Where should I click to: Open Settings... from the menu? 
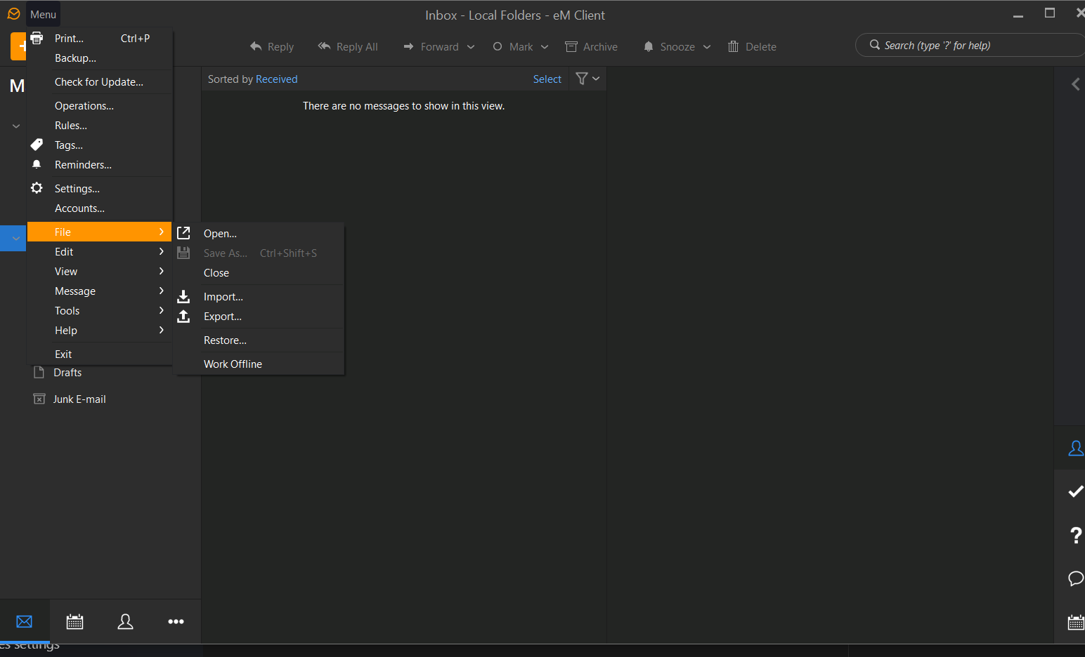point(100,189)
